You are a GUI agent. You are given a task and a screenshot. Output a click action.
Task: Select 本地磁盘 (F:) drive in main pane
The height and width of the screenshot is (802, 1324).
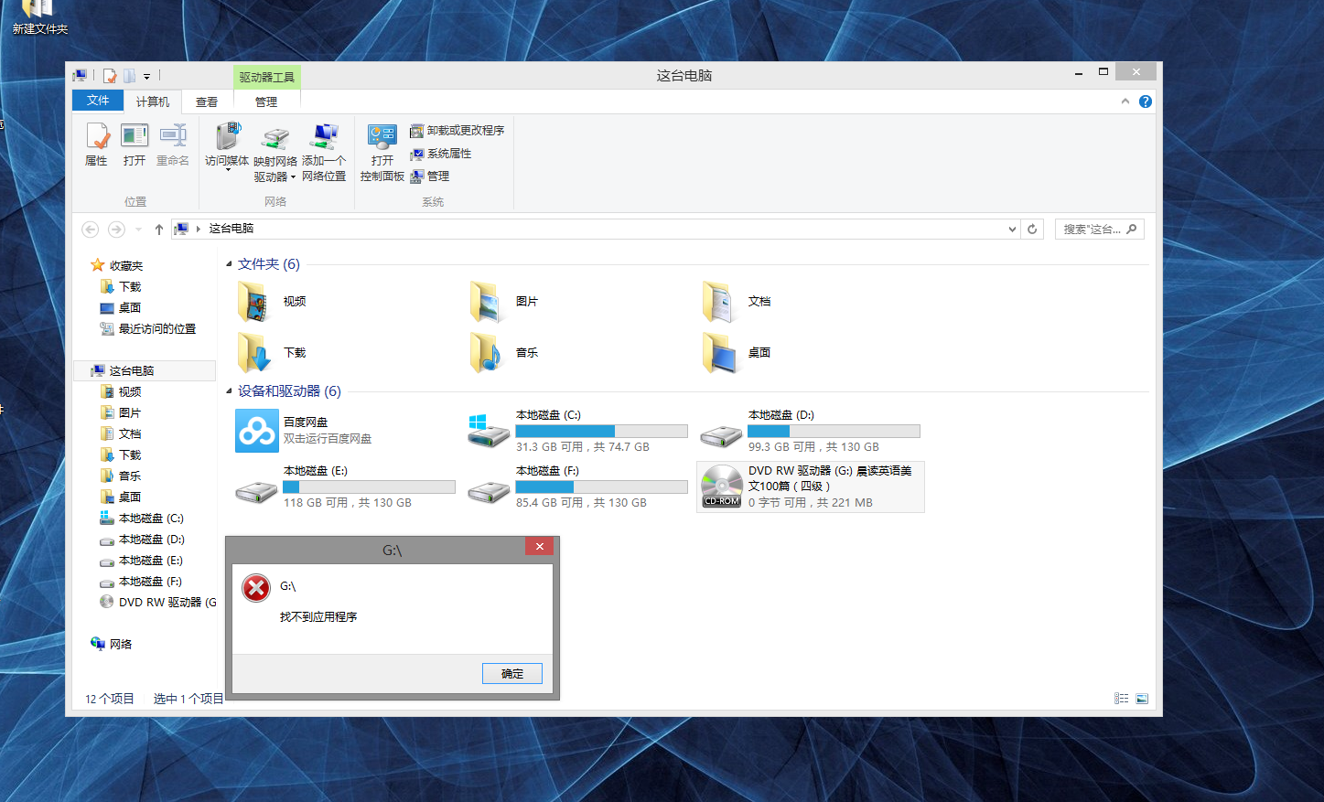click(577, 487)
